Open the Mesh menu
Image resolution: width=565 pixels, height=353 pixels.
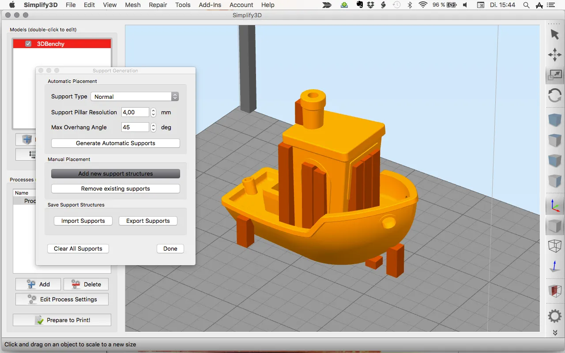132,5
